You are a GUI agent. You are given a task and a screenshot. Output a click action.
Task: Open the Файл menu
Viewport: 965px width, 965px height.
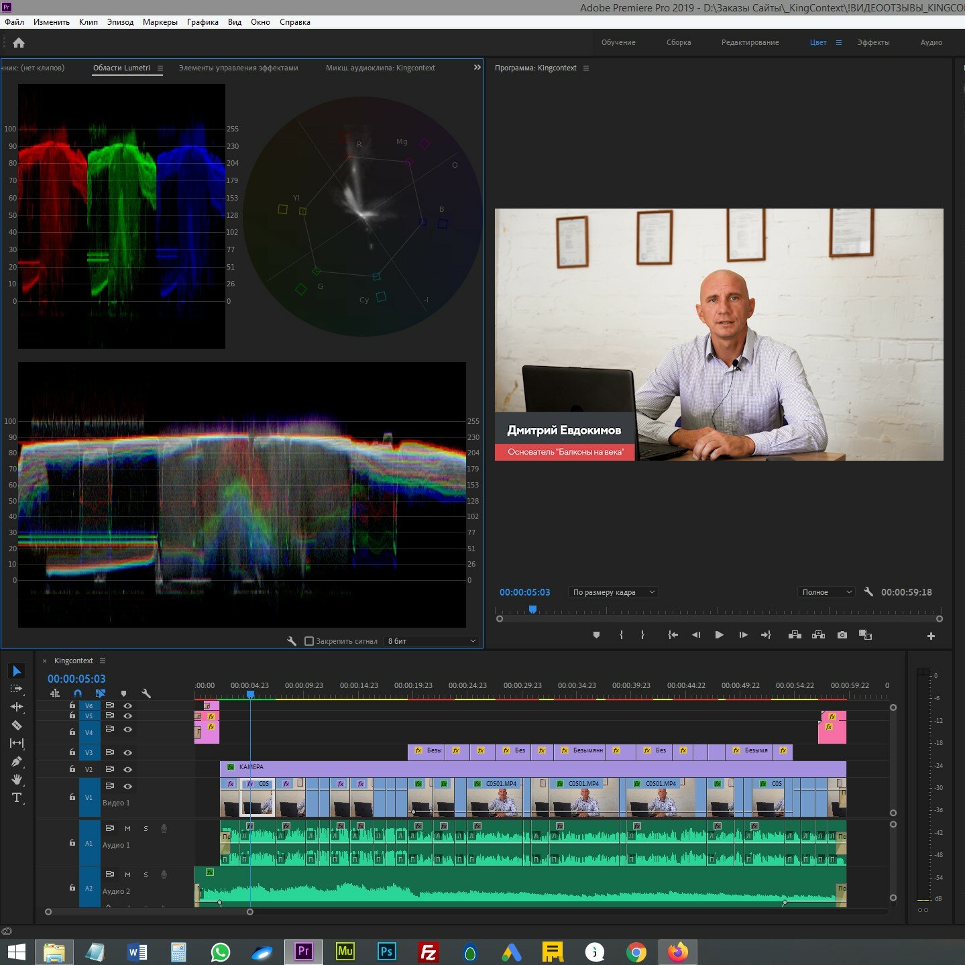(x=14, y=22)
